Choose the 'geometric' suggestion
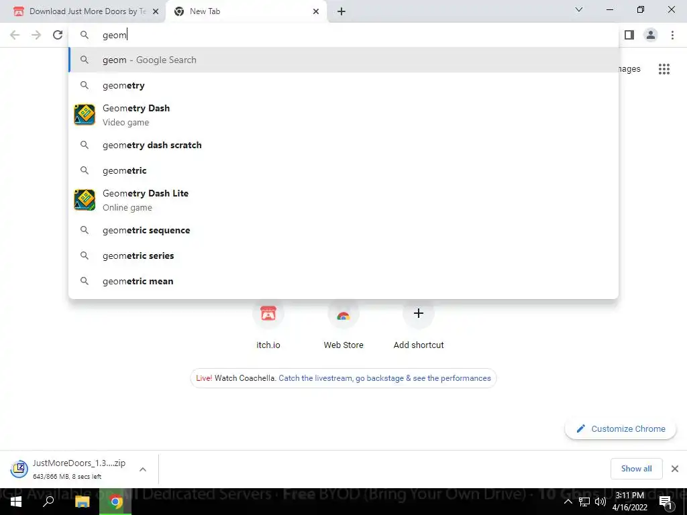The image size is (687, 515). 343,170
